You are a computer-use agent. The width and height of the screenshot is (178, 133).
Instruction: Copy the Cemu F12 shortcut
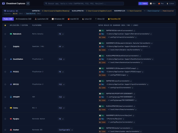[x=64, y=108]
